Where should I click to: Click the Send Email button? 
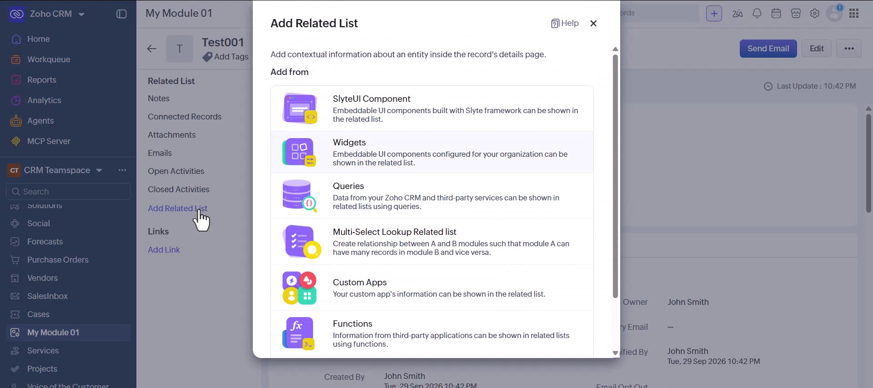pyautogui.click(x=768, y=49)
